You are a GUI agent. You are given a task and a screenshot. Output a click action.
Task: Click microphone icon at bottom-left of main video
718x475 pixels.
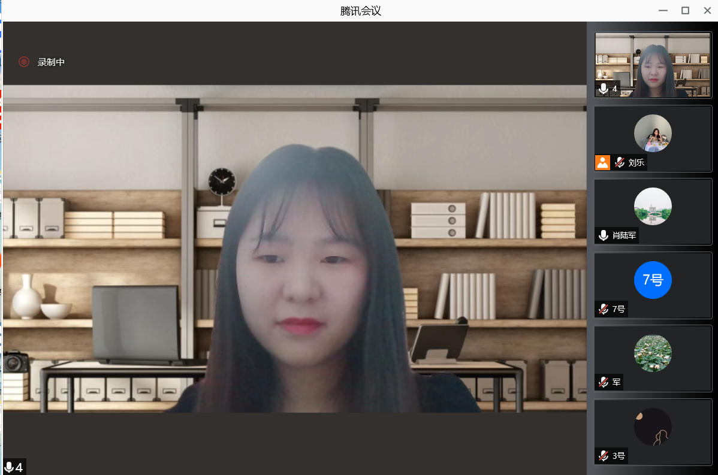pos(8,467)
